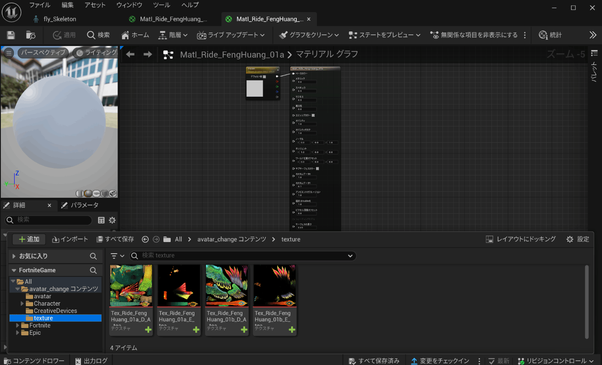Set preview mesh to sphere
This screenshot has width=602, height=365.
click(x=88, y=193)
